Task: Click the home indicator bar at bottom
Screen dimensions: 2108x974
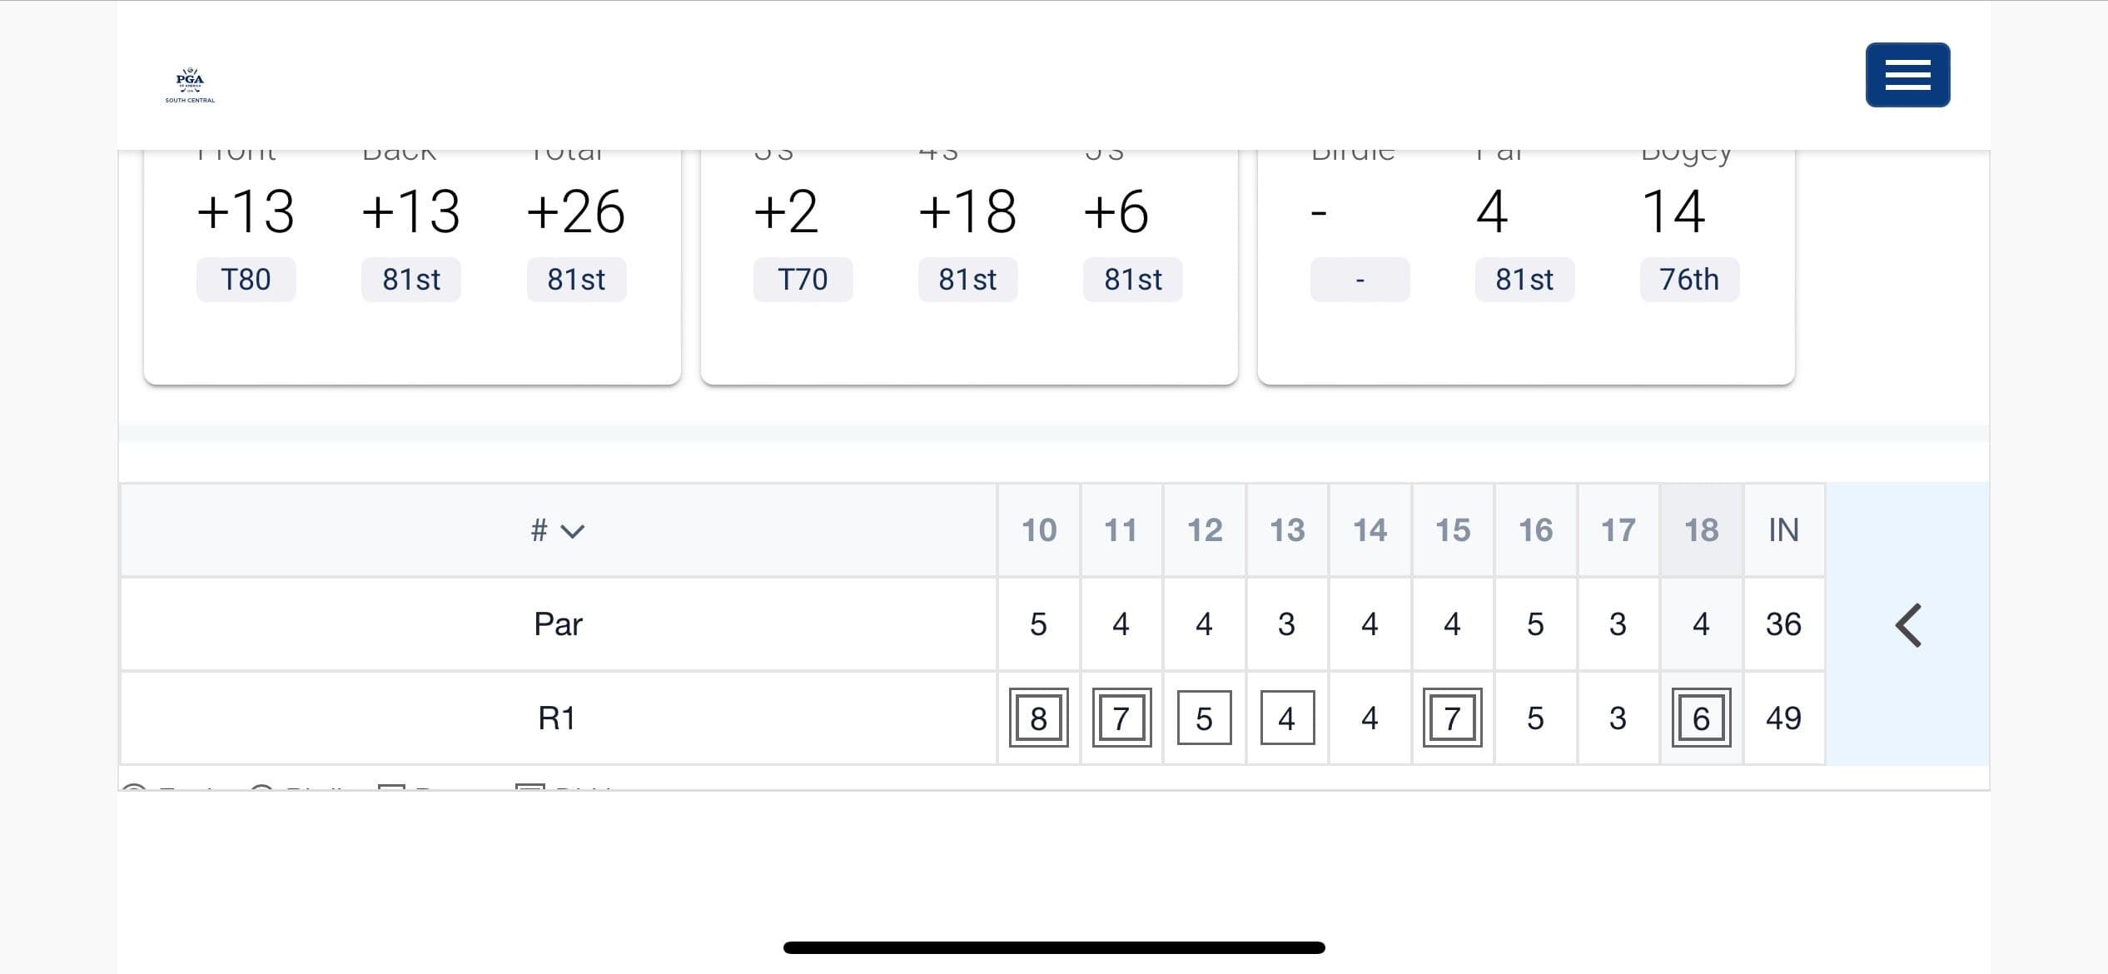Action: pyautogui.click(x=1054, y=947)
